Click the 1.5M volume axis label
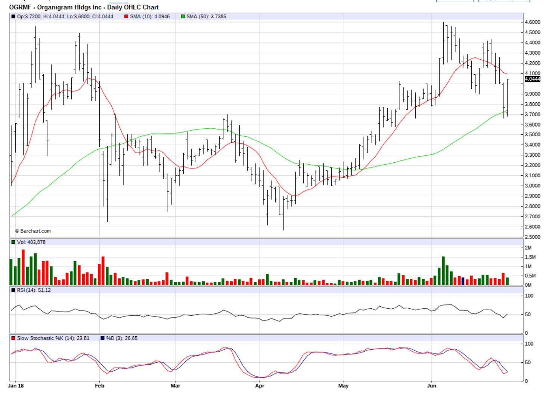 [530, 257]
